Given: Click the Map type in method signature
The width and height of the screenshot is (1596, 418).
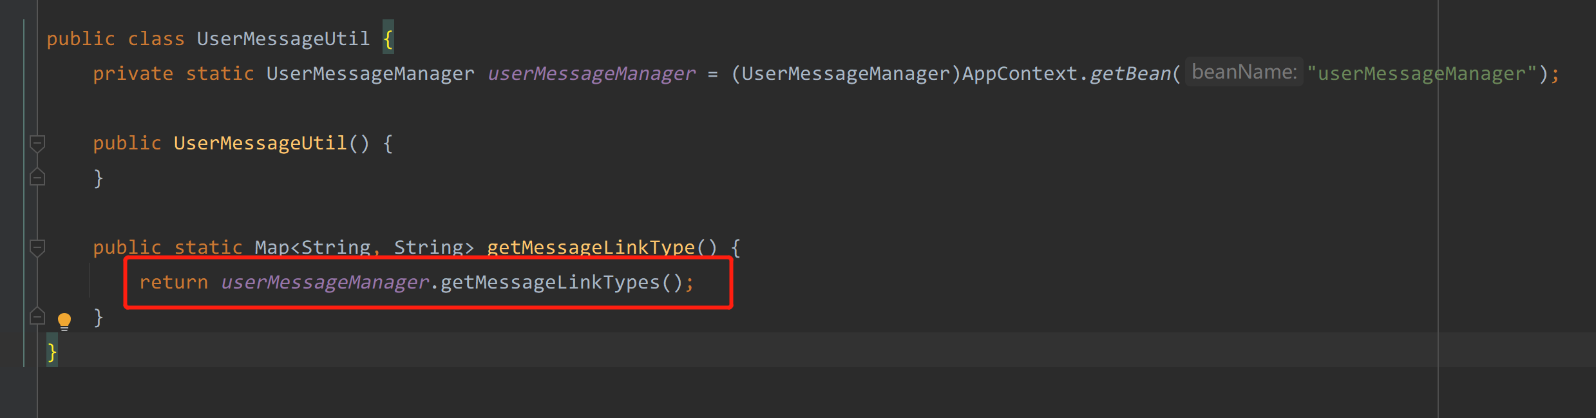Looking at the screenshot, I should click(x=272, y=247).
